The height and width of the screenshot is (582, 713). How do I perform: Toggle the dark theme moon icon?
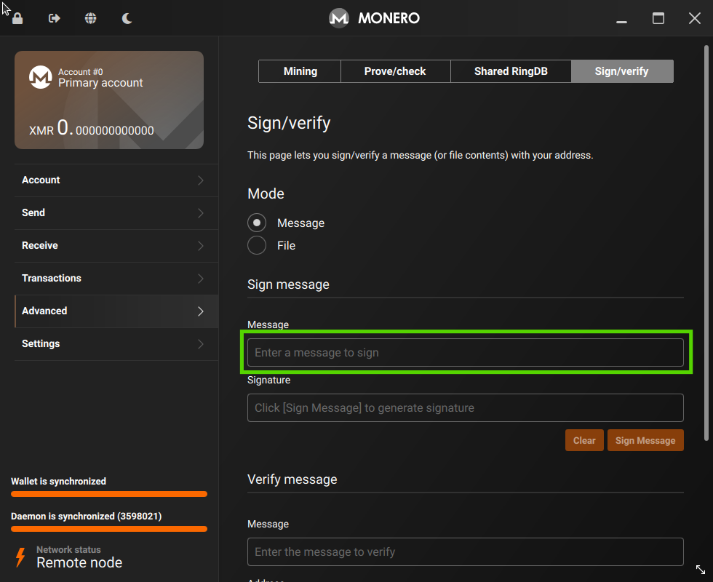coord(127,17)
